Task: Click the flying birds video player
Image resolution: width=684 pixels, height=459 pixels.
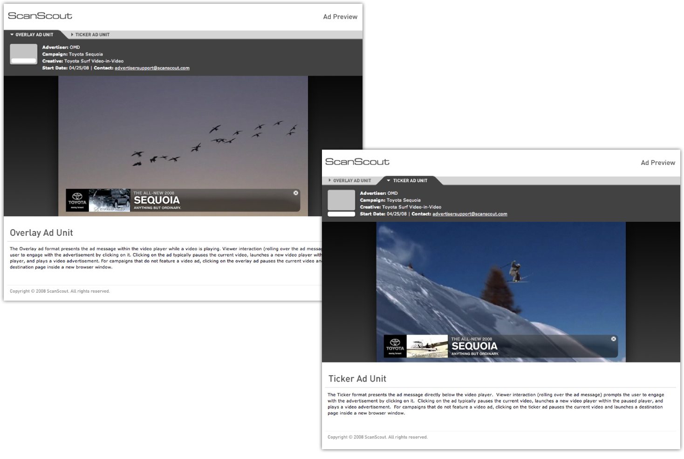Action: [x=183, y=130]
